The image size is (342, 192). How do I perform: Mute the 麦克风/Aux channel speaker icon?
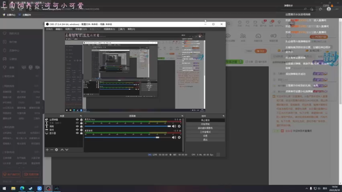click(x=174, y=126)
